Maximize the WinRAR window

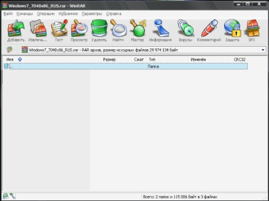248,4
